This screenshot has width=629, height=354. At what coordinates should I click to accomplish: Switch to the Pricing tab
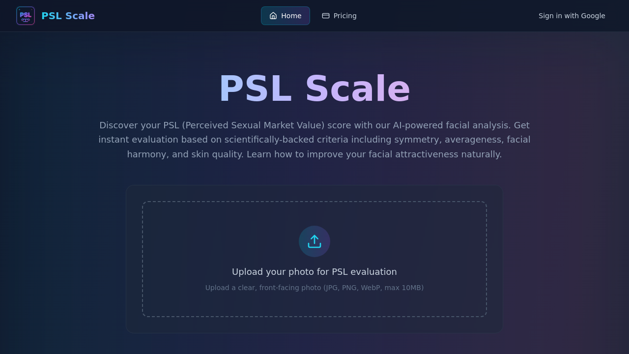(x=339, y=15)
